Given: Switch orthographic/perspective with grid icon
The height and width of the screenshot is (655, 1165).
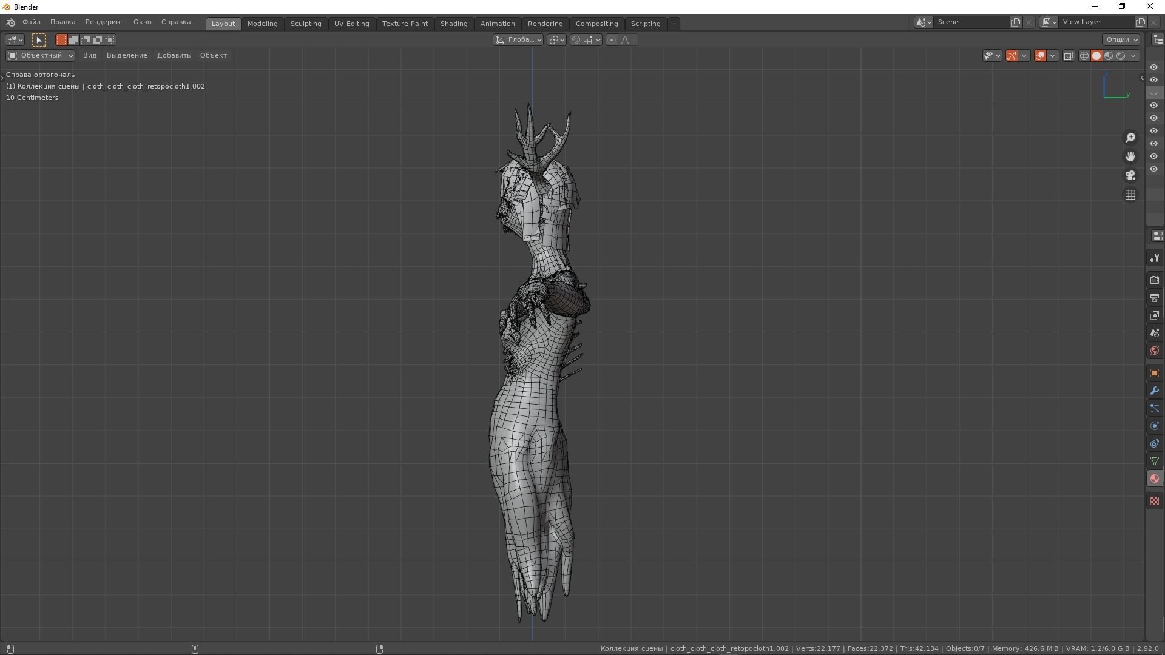Looking at the screenshot, I should [1130, 195].
